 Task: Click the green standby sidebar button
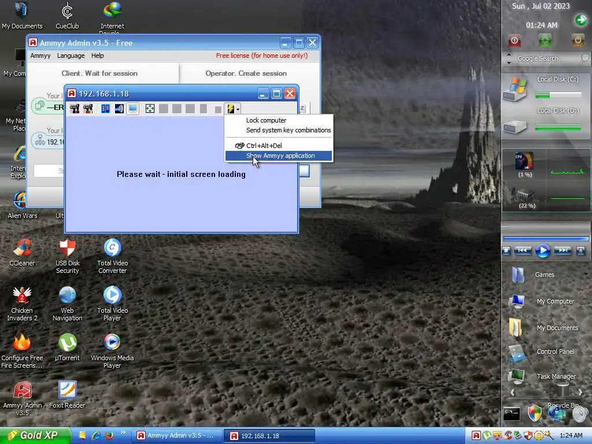[x=545, y=40]
